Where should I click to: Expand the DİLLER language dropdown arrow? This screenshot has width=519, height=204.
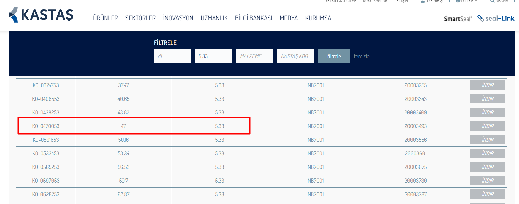point(476,1)
